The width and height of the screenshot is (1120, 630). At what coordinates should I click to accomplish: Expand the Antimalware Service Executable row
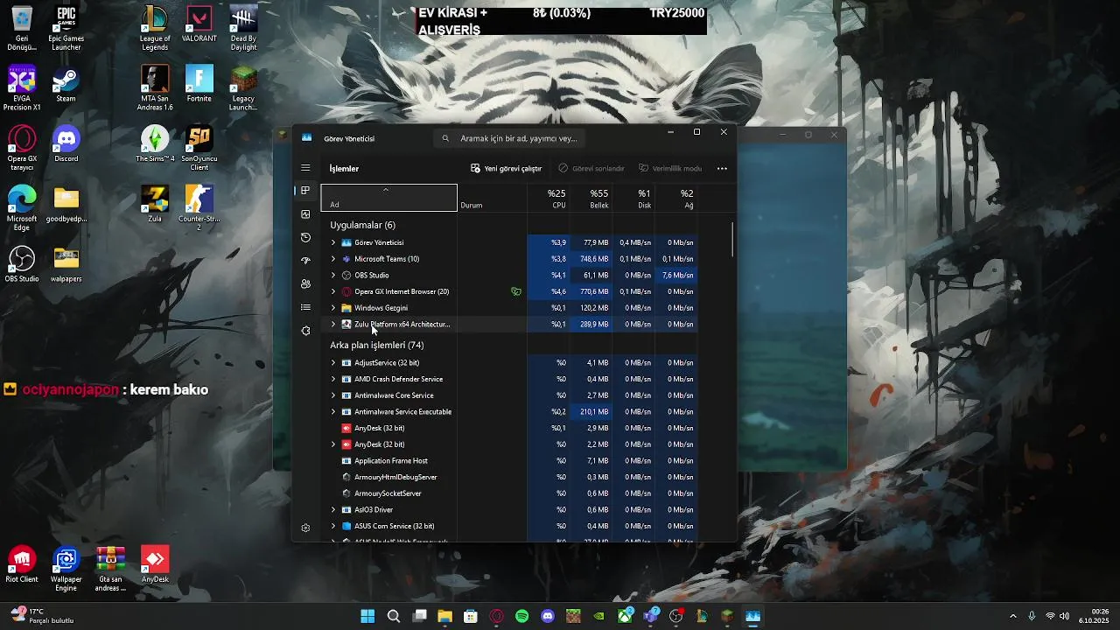[332, 412]
